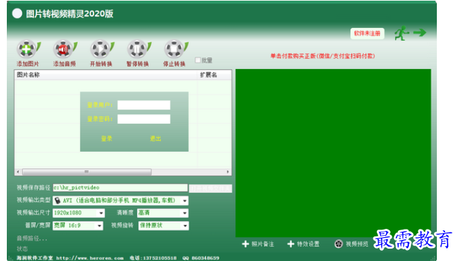
Task: Click the film reel icon for 视频预览
Action: (x=339, y=244)
